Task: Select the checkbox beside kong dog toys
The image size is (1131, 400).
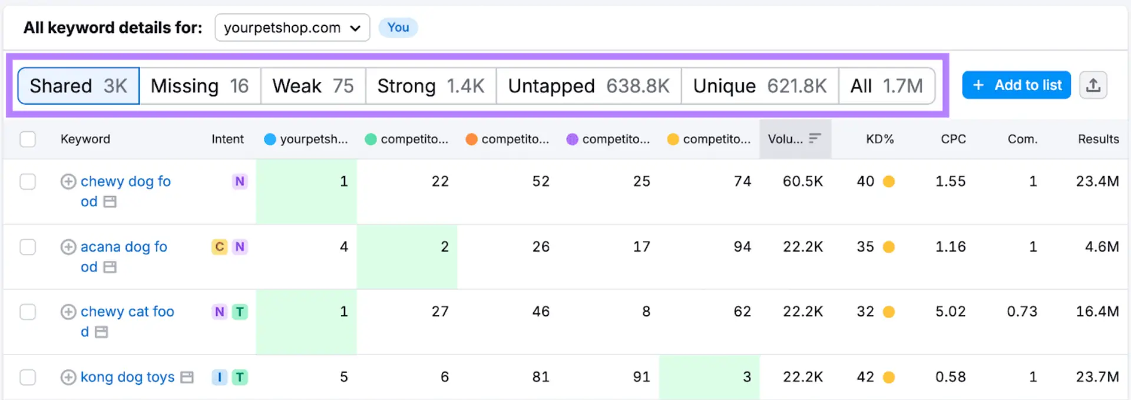Action: 28,377
